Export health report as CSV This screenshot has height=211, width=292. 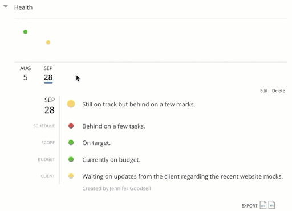point(263,205)
